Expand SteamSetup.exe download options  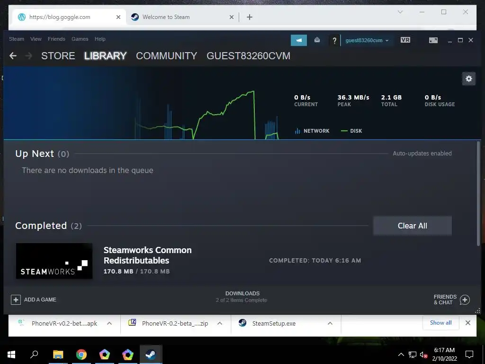(330, 323)
